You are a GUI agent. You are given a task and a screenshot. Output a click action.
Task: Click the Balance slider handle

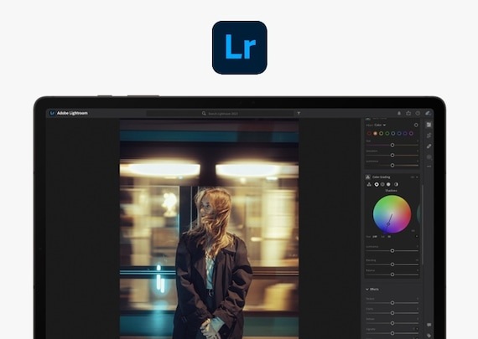tap(392, 275)
